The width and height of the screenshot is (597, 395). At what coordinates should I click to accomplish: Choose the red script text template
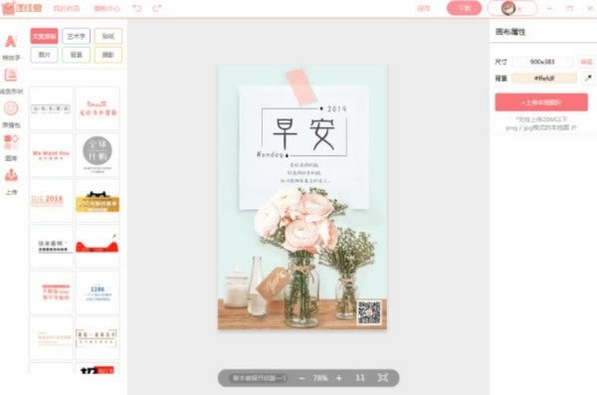[x=98, y=108]
